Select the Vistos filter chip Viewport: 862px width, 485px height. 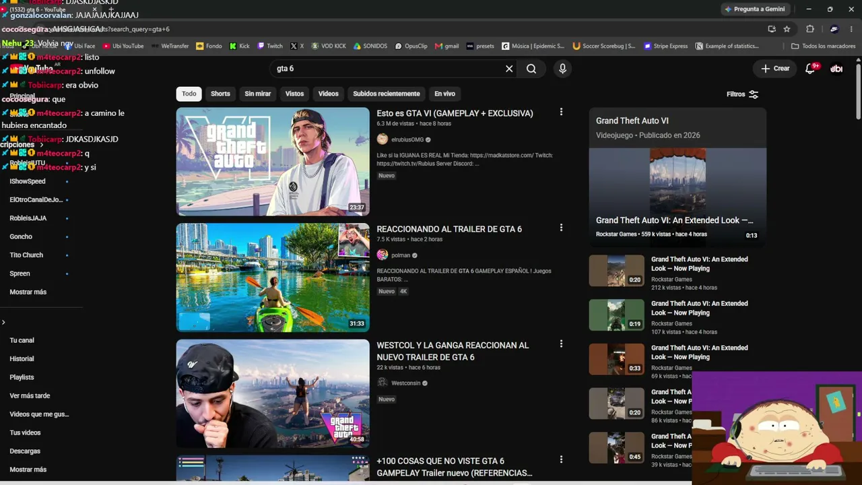[x=294, y=94]
